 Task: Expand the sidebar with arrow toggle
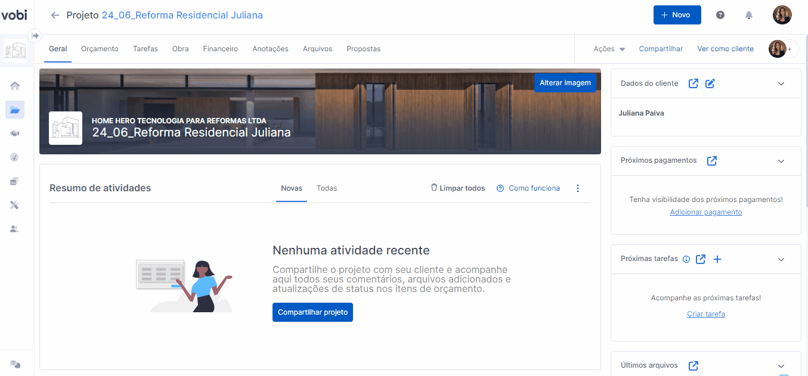[x=35, y=35]
